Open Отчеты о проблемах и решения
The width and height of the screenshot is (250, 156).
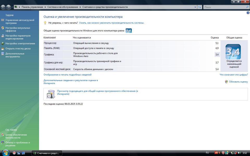click(17, 144)
